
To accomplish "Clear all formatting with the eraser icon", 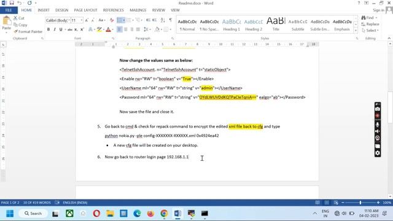I will pos(112,20).
